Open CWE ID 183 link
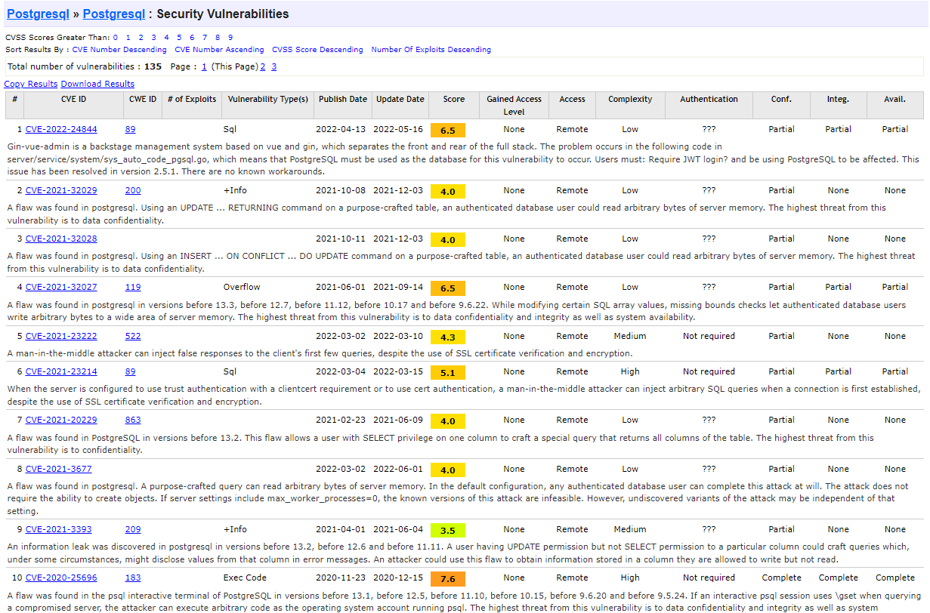Screen dimensions: 930x613 point(133,578)
